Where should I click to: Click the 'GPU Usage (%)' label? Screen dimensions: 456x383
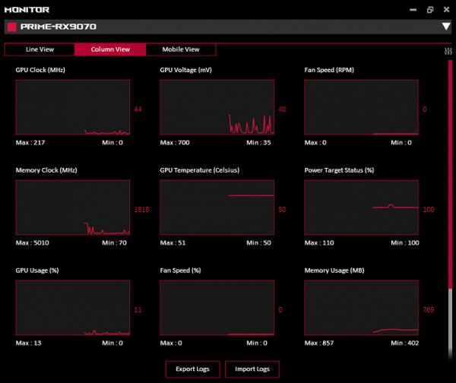click(37, 271)
